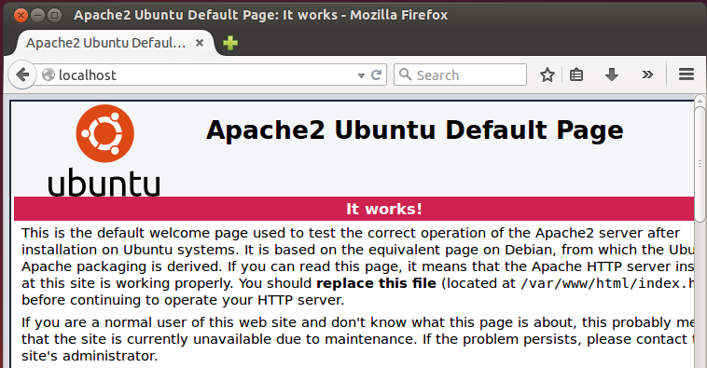Open the URL history dropdown arrow
This screenshot has width=707, height=368.
361,75
